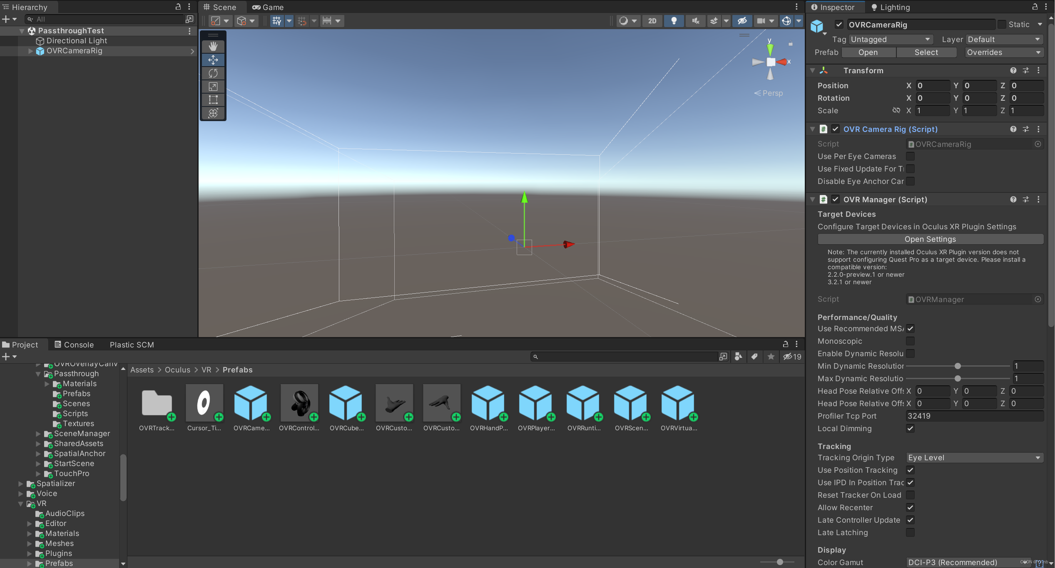1055x568 pixels.
Task: Open the Tag dropdown (Untagged)
Action: tap(891, 40)
